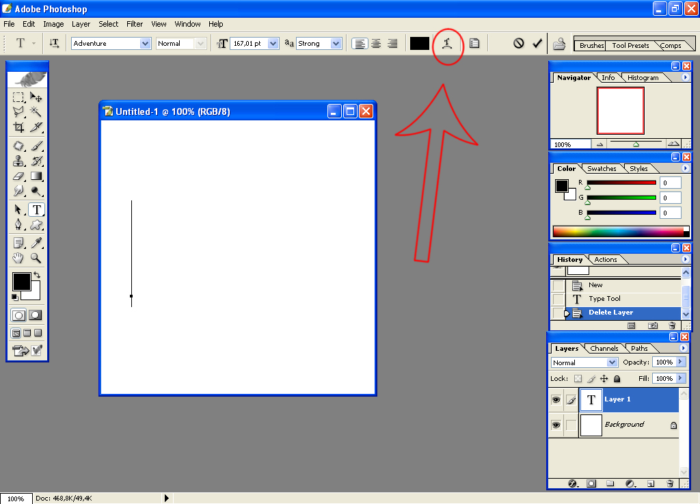Select the Magic Wand tool

[36, 111]
